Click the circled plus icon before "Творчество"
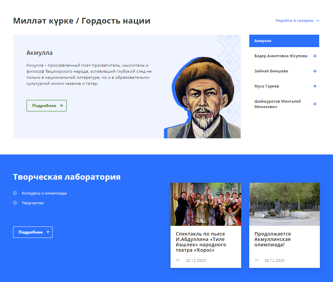This screenshot has height=282, width=333. coord(15,203)
